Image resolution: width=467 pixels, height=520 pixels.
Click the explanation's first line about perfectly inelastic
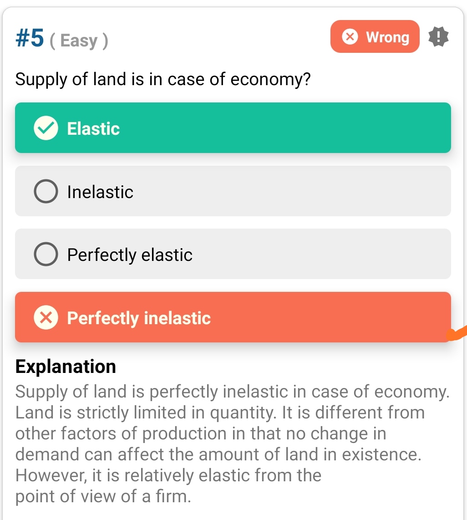point(232,392)
